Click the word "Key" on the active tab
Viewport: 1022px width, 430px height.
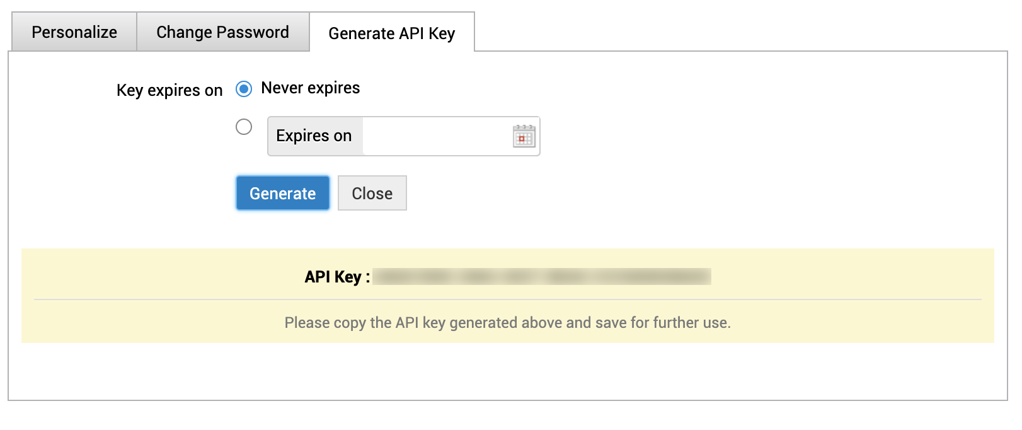point(442,33)
